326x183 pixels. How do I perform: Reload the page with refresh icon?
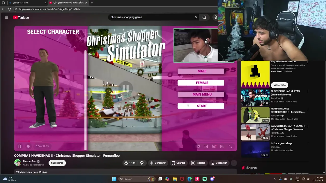9,9
